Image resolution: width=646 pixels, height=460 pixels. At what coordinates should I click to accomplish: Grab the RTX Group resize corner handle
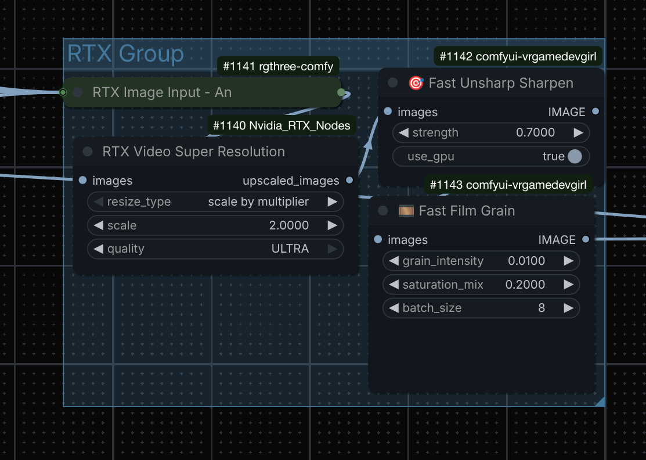[x=600, y=402]
